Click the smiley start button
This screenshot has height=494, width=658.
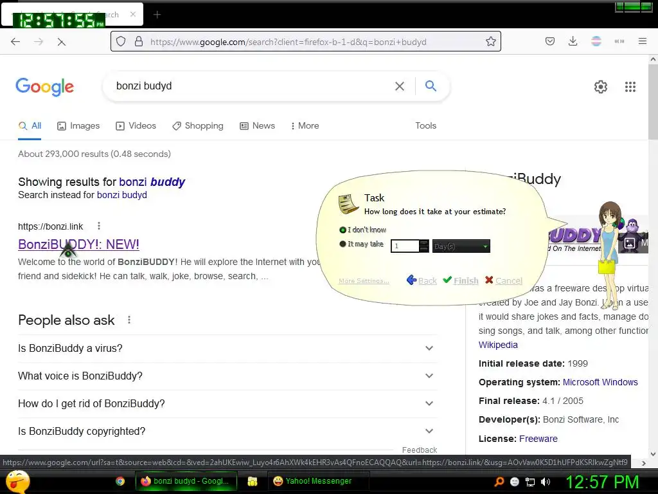16,481
